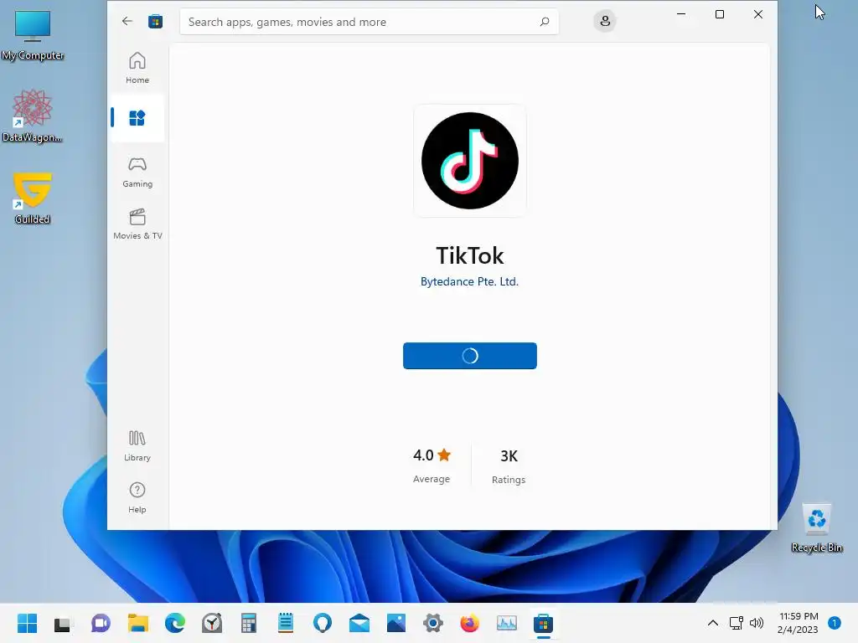Open Photos from the taskbar

tap(396, 623)
